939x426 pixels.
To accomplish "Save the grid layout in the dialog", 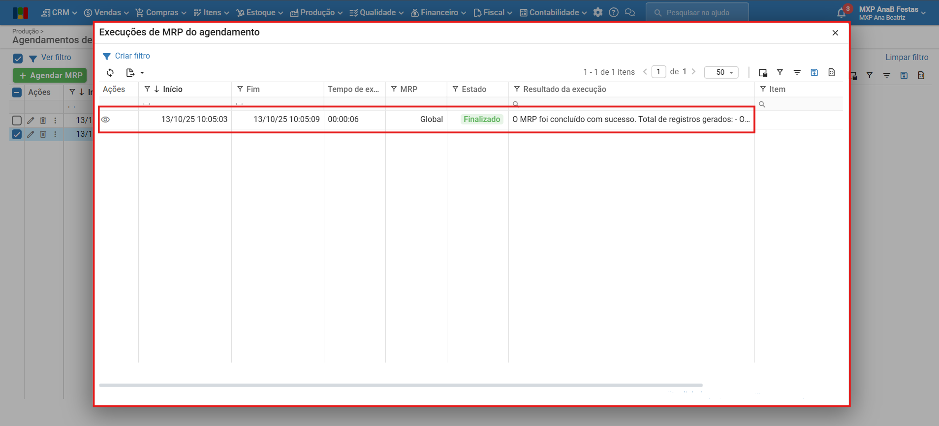I will tap(814, 72).
